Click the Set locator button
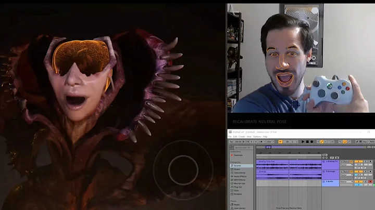The height and width of the screenshot is (210, 375). click(325, 155)
